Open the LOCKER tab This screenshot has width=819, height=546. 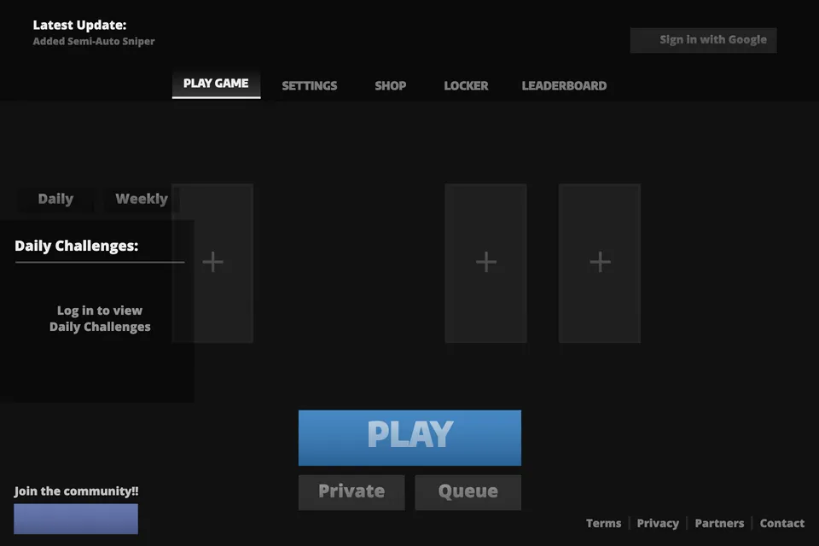coord(466,85)
